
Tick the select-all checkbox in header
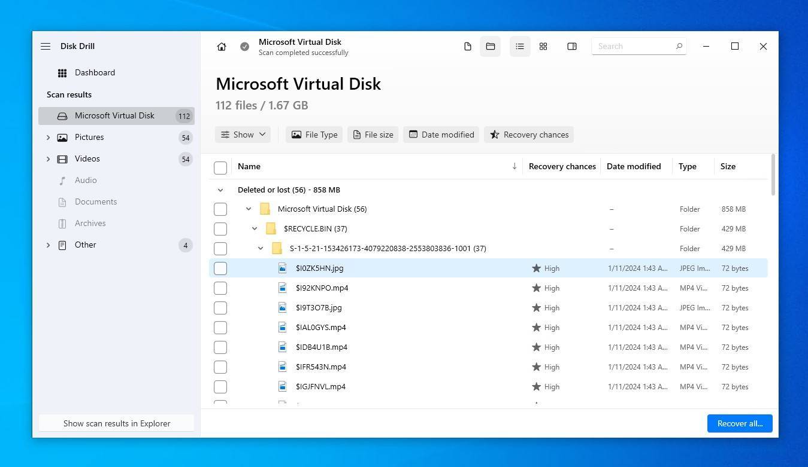point(220,168)
